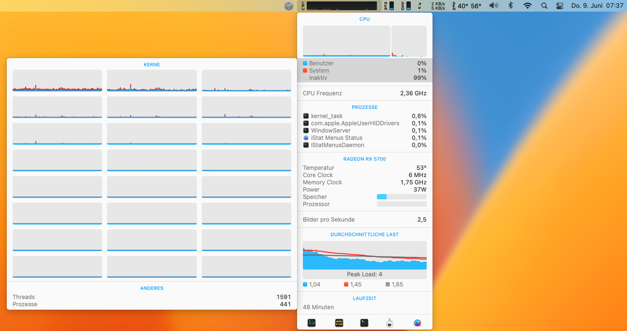
Task: Click the Prozessor usage bar
Action: coord(402,204)
